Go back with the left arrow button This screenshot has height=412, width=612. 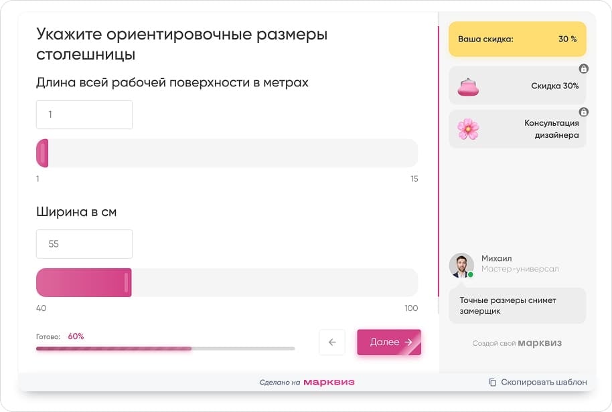click(x=332, y=342)
